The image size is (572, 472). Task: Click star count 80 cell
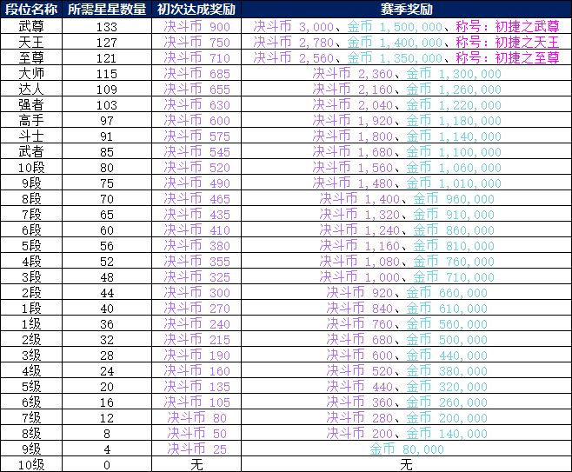click(107, 168)
